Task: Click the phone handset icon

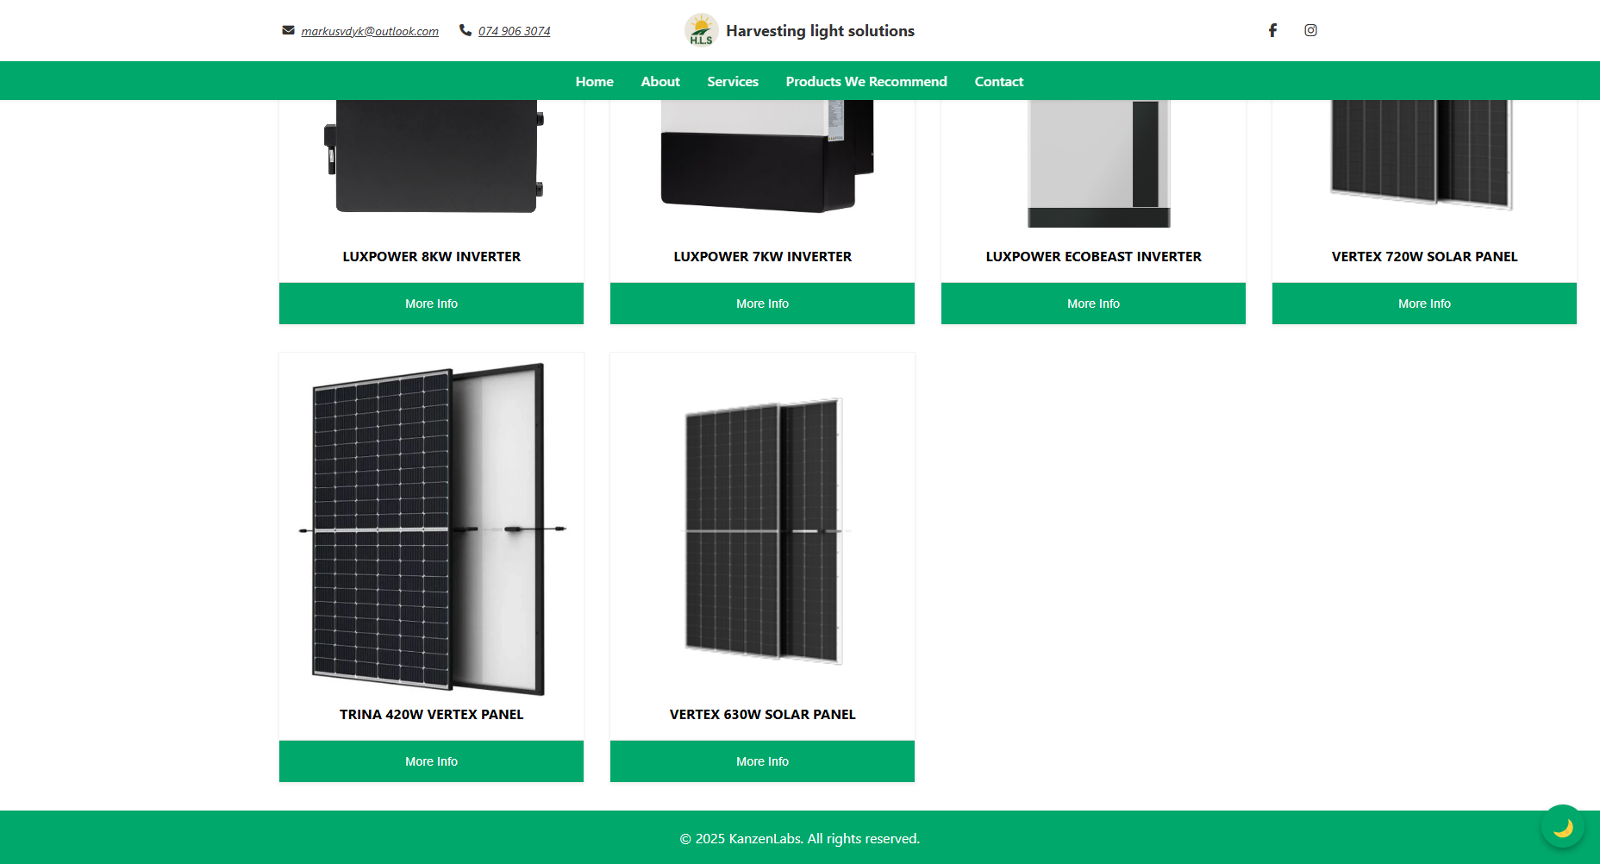Action: click(466, 30)
